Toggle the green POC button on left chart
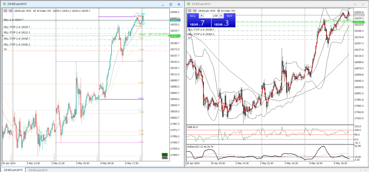 coord(164,155)
